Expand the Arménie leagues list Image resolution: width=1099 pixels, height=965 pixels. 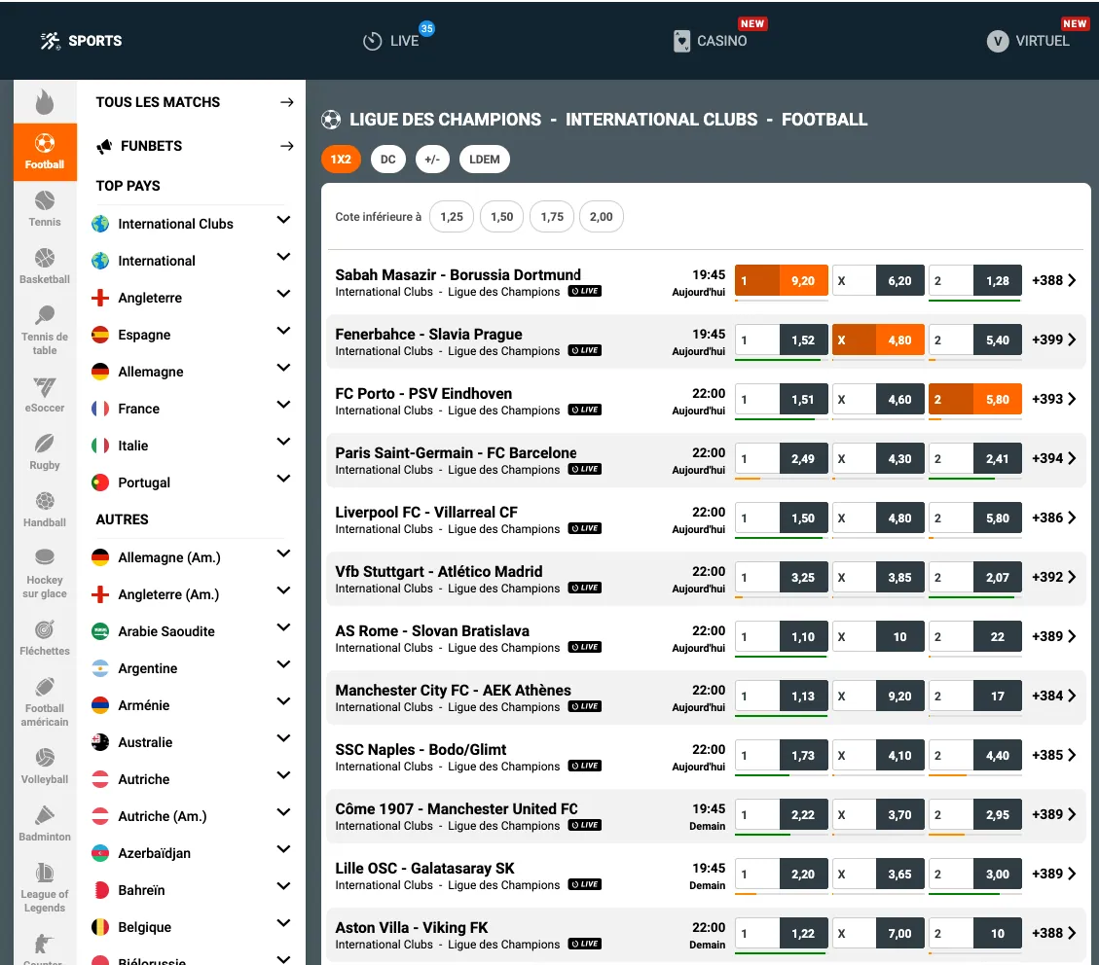283,701
